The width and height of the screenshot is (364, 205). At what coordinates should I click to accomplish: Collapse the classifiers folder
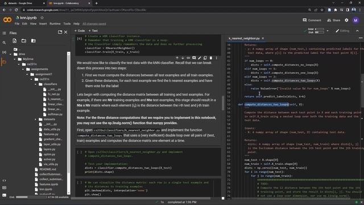pyautogui.click(x=35, y=84)
